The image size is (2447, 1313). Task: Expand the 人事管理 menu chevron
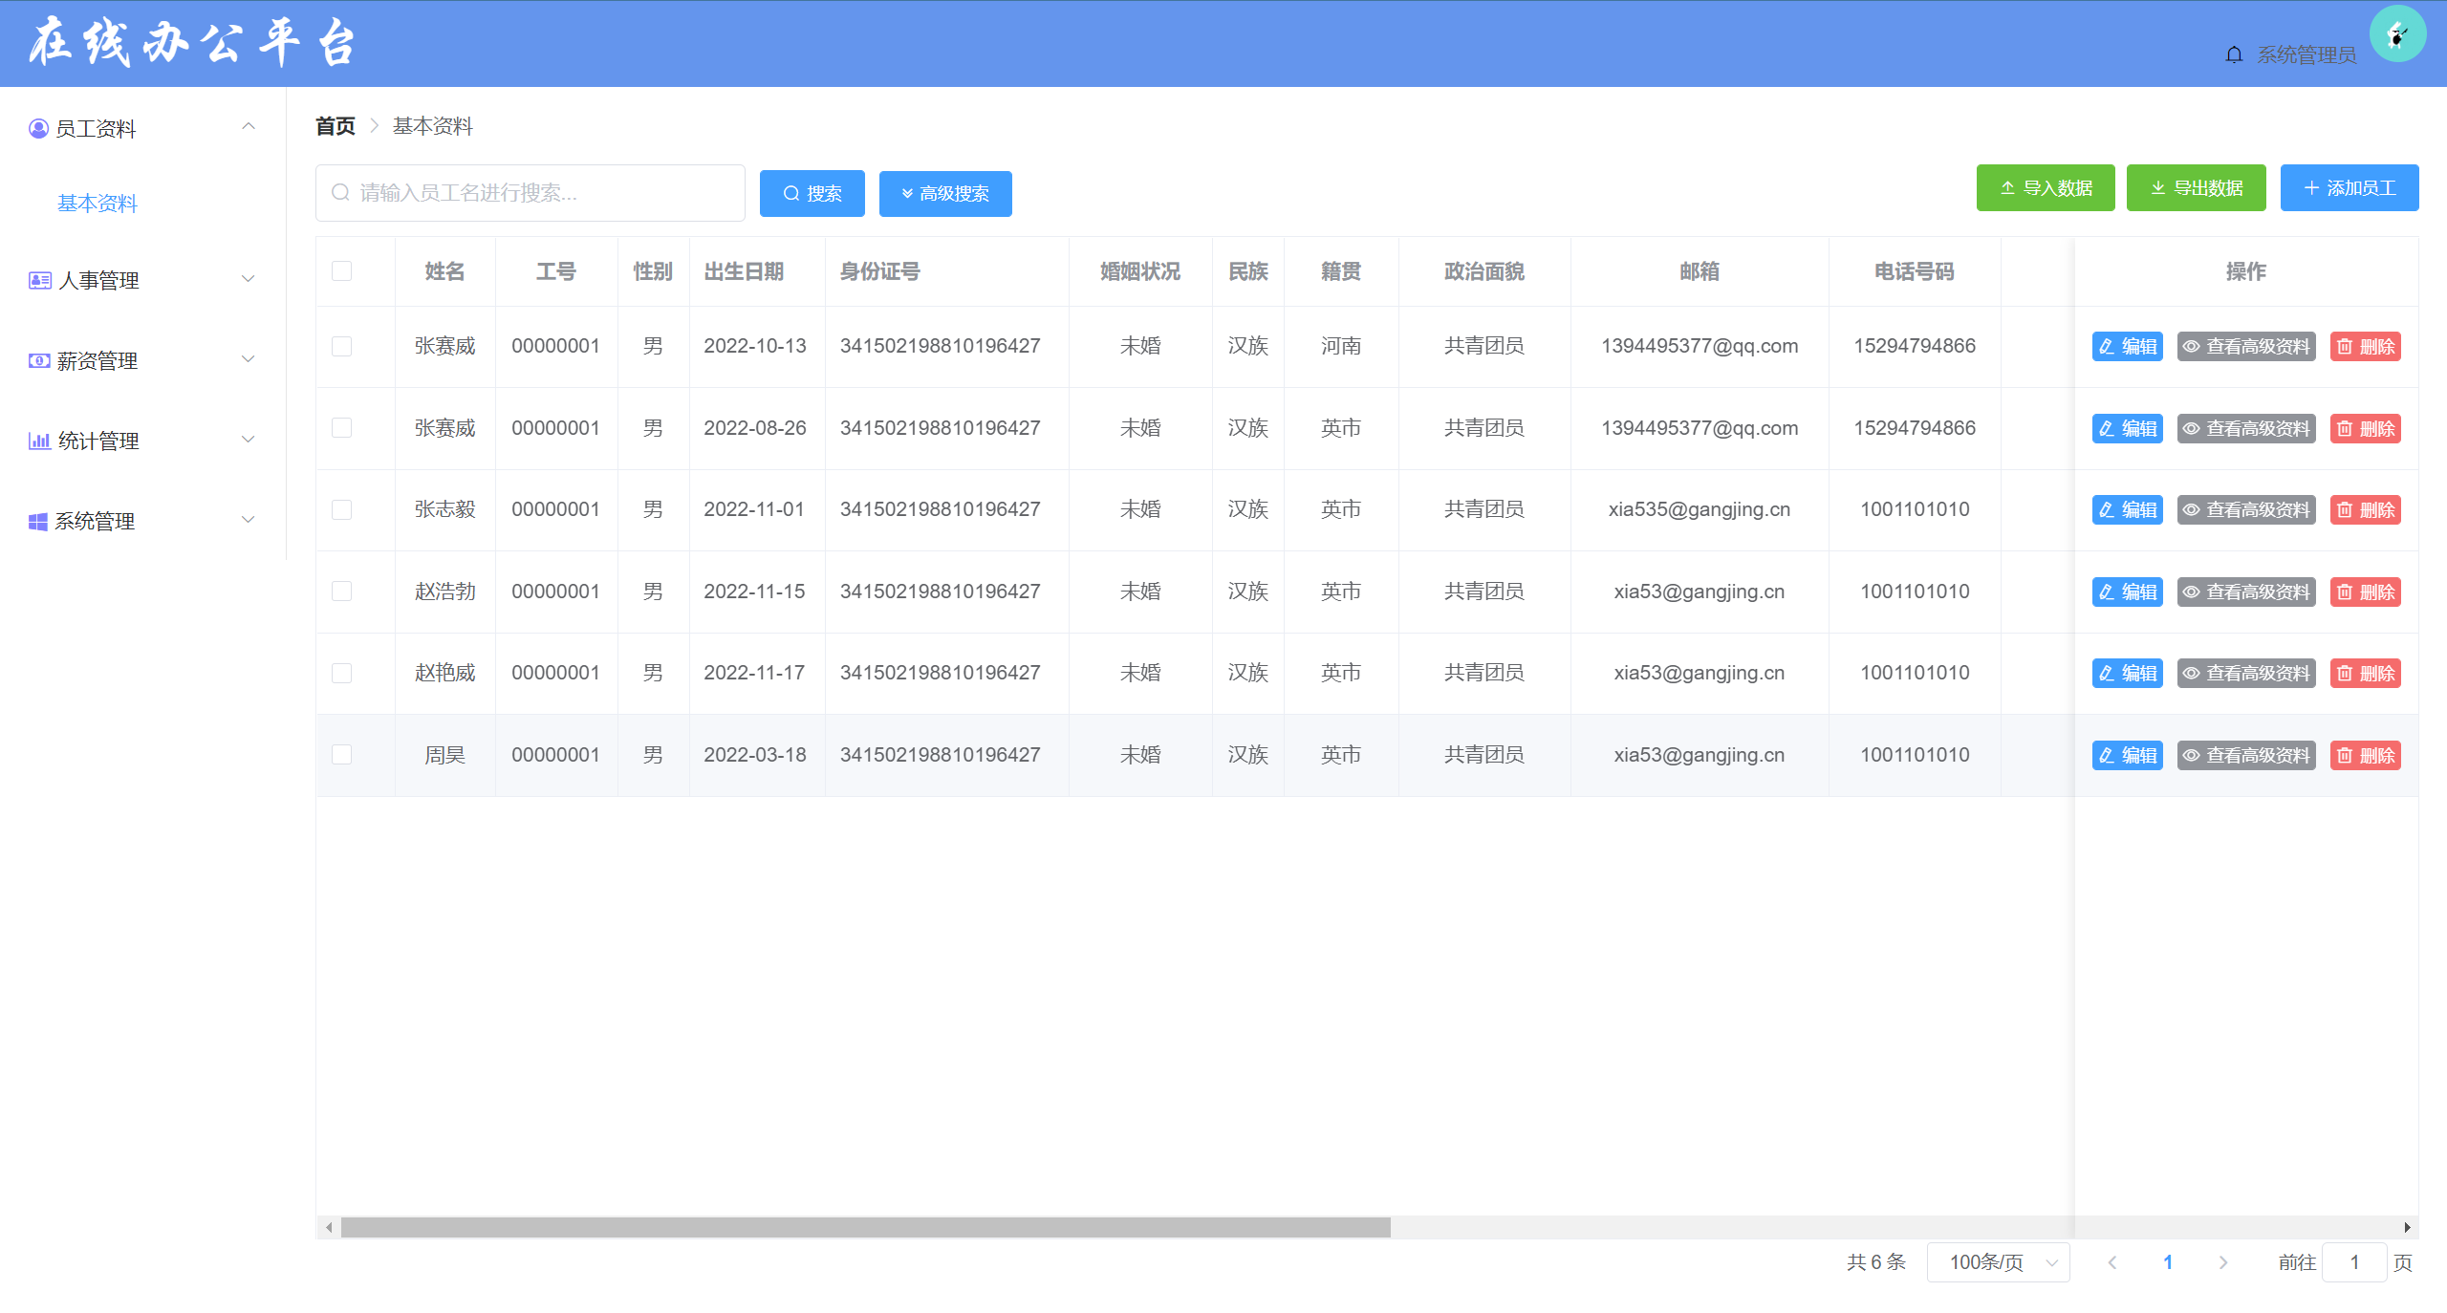[x=249, y=279]
